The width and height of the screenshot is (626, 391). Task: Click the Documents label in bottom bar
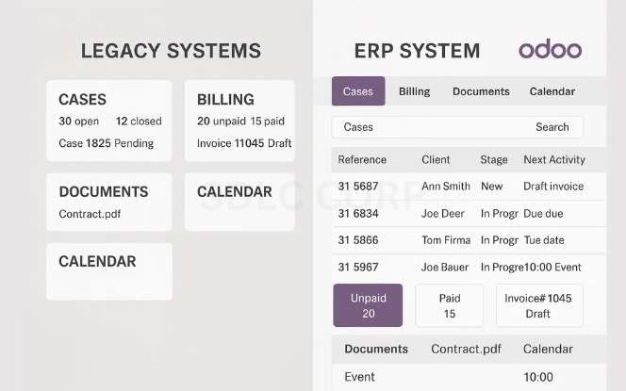point(376,350)
